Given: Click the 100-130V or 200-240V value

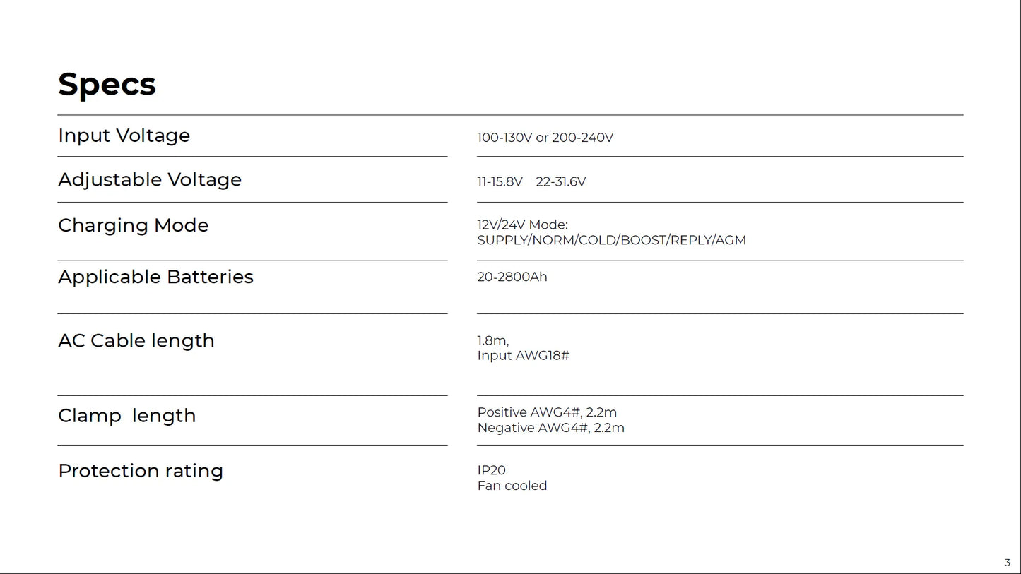Looking at the screenshot, I should (545, 138).
